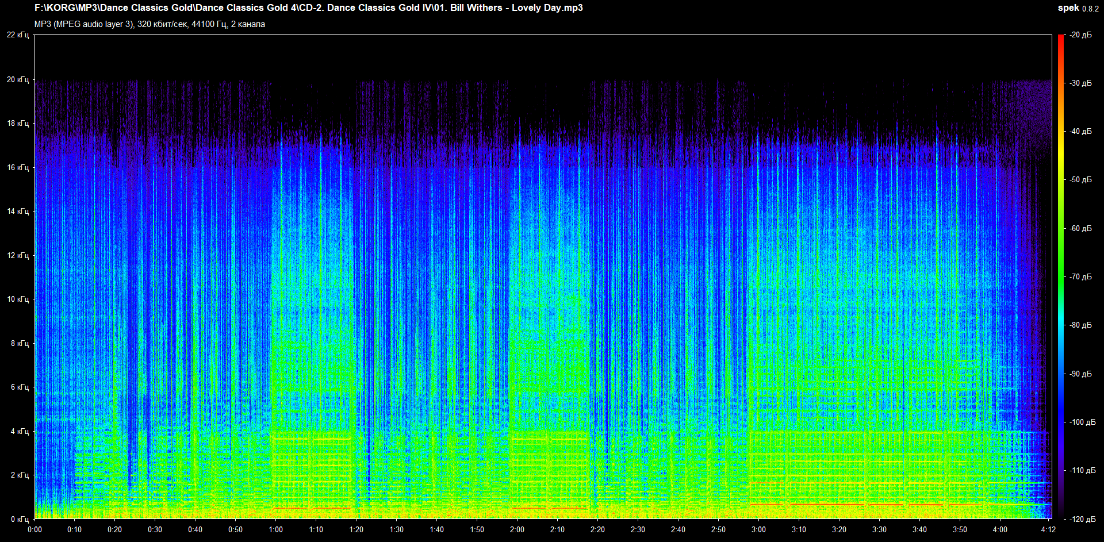The height and width of the screenshot is (542, 1104).
Task: Click the 0:30 time axis label
Action: click(x=155, y=529)
